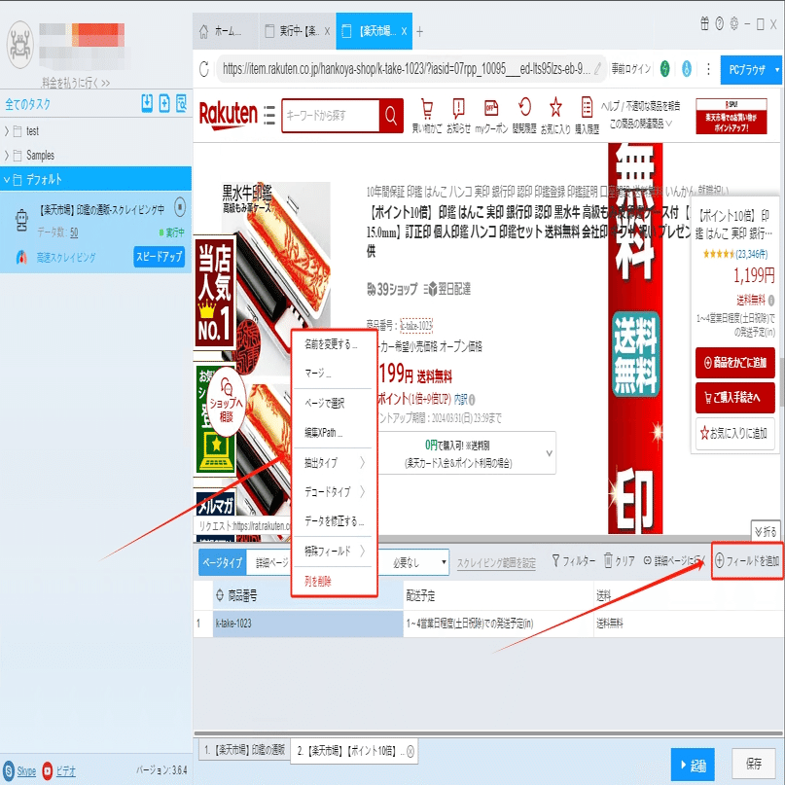Open the gift icon in the title bar
The width and height of the screenshot is (785, 785).
click(704, 23)
